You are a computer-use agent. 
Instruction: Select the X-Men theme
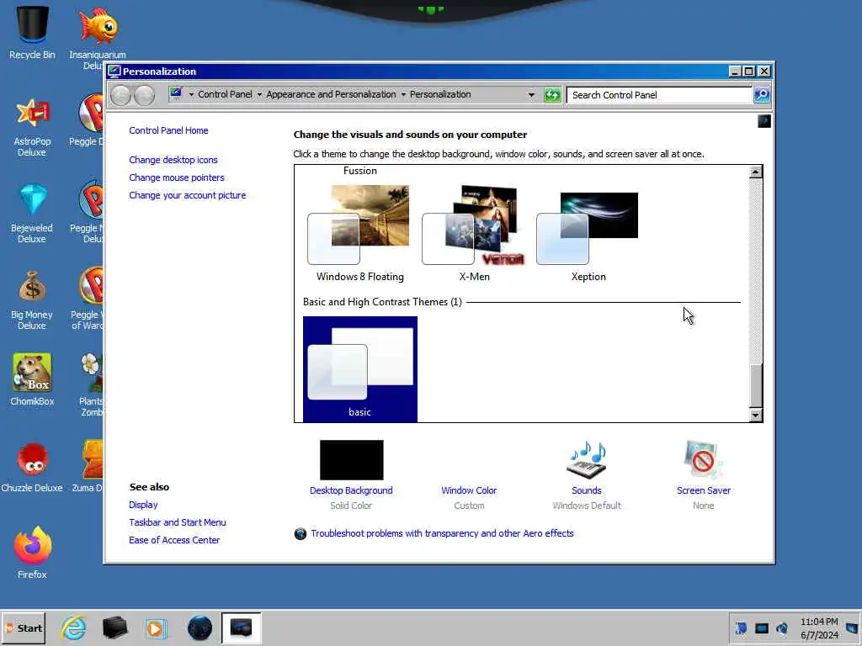(475, 234)
